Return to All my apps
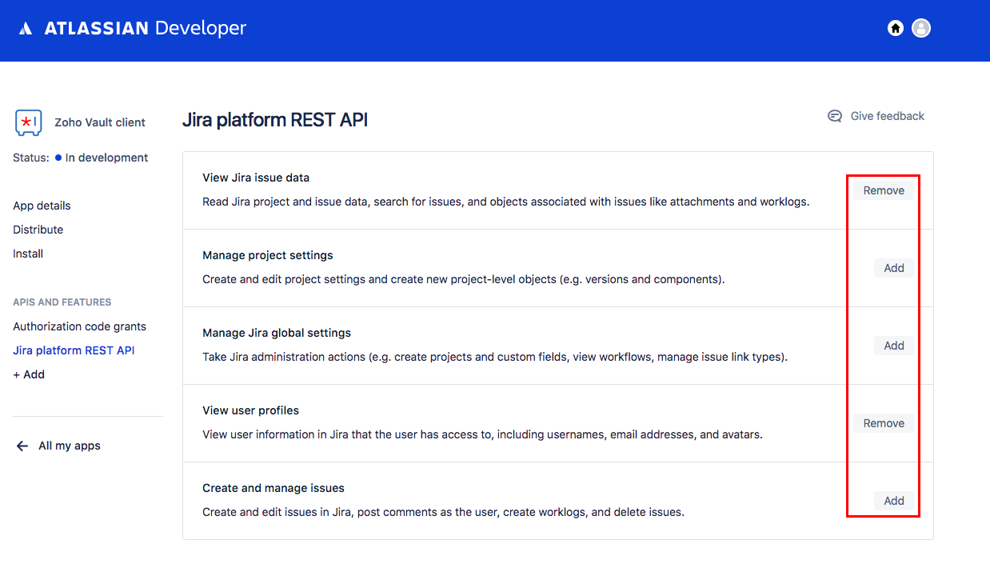Viewport: 990px width, 572px height. coord(70,446)
